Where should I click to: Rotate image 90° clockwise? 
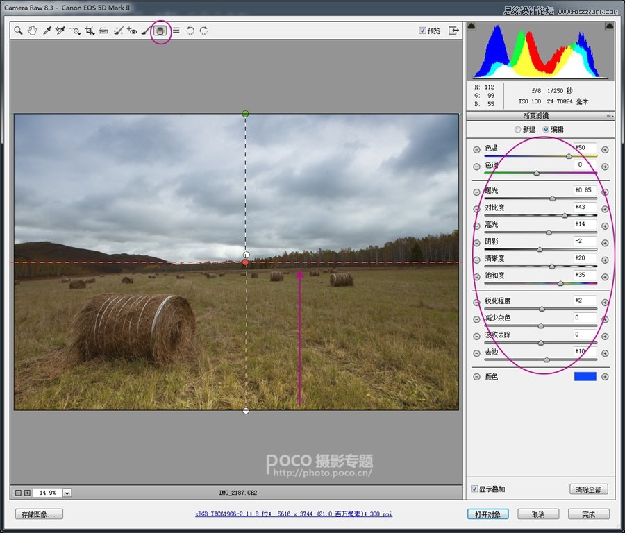point(203,31)
